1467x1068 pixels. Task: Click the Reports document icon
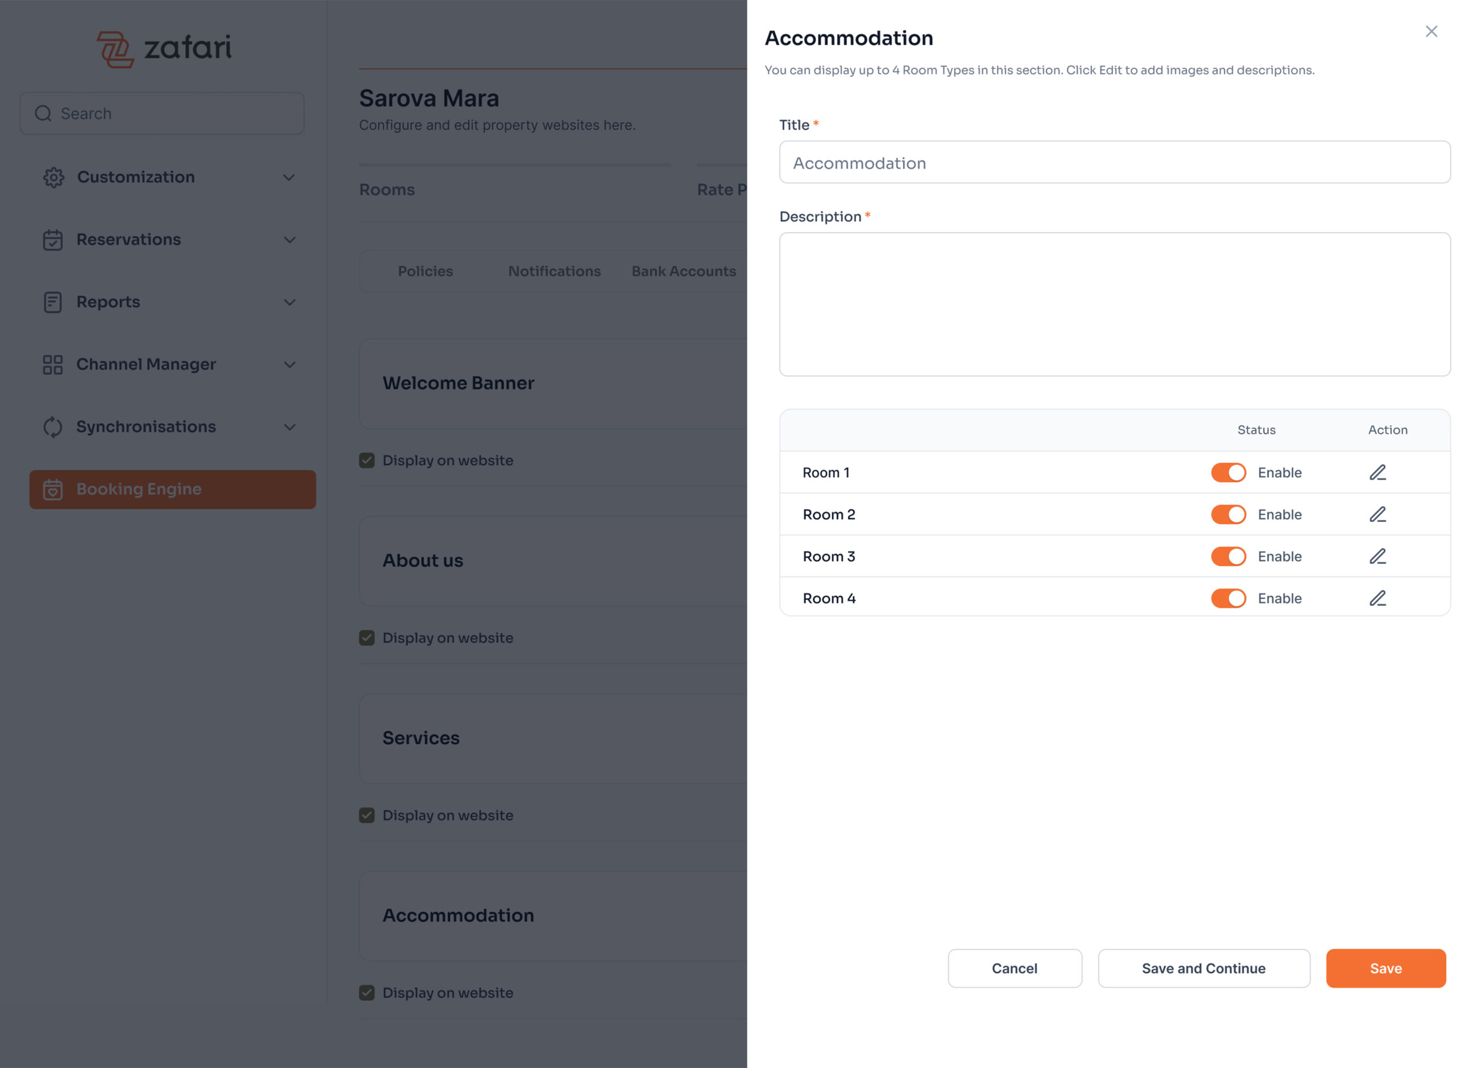coord(52,302)
